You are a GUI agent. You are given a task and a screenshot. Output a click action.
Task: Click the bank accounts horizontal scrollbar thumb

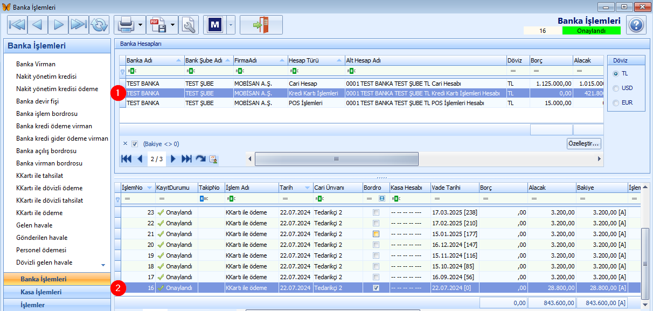(x=337, y=159)
